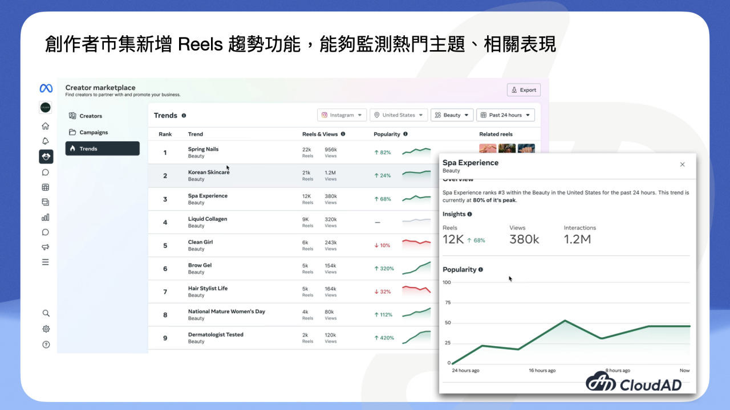This screenshot has width=730, height=410.
Task: Click info icon beside Trends heading
Action: click(x=184, y=116)
